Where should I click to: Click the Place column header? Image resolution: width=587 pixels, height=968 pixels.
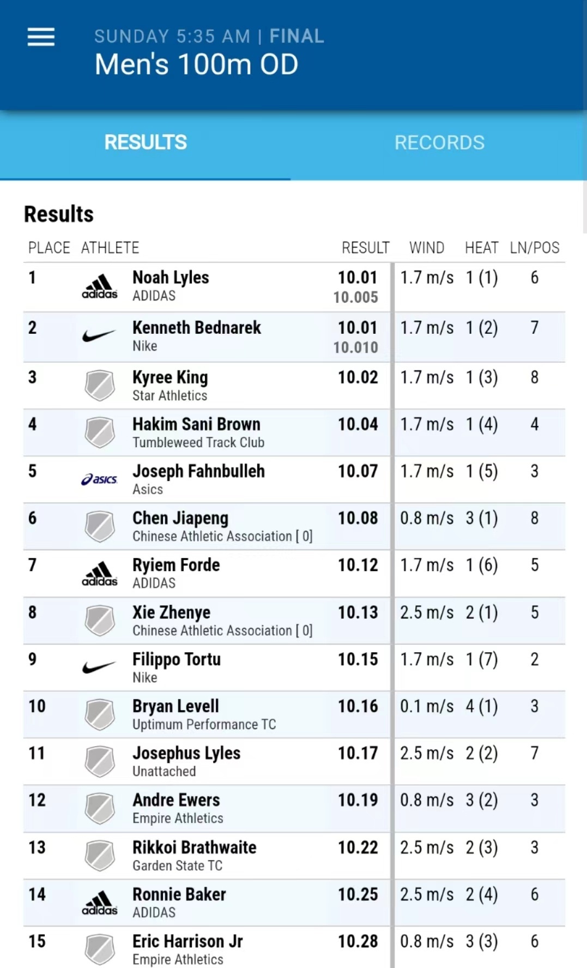[x=49, y=248]
